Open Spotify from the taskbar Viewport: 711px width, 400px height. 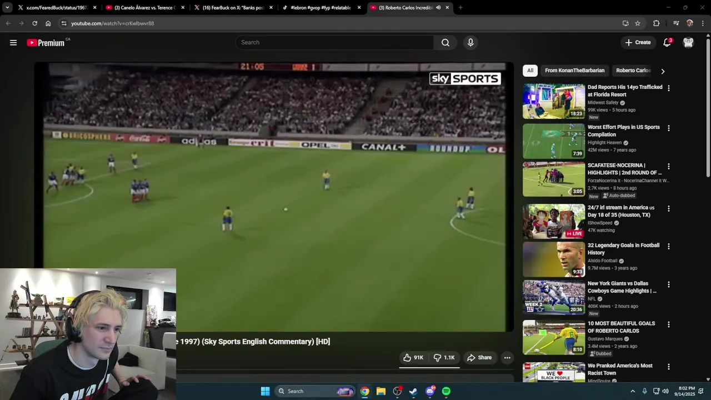click(446, 391)
